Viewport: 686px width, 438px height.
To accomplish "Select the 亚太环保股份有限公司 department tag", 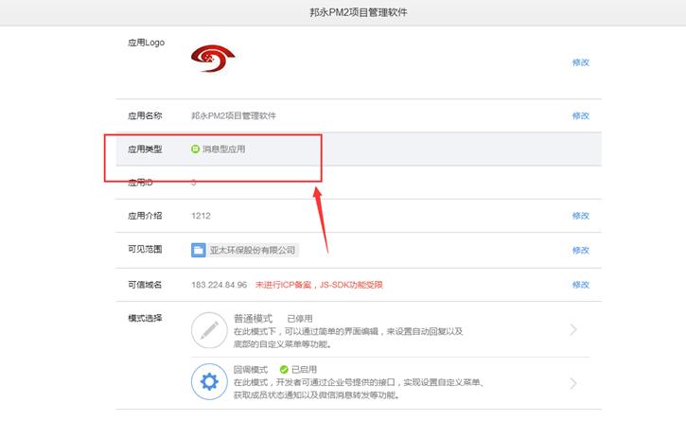I will 252,251.
